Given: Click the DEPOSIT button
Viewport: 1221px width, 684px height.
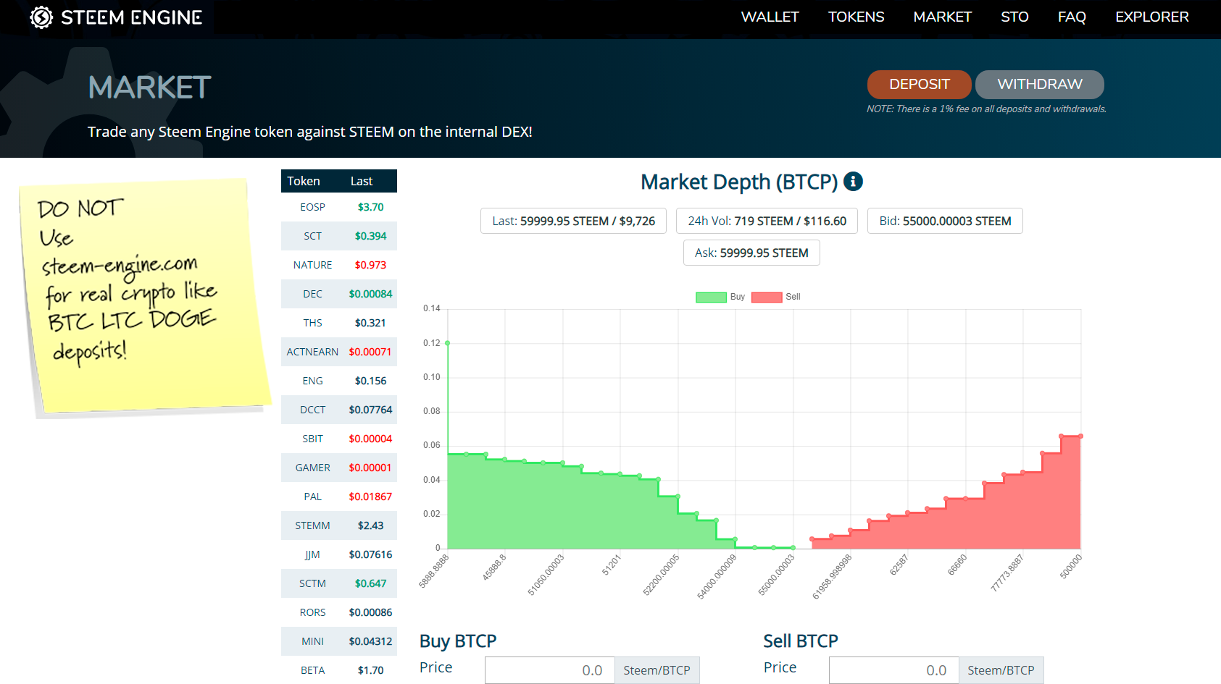Looking at the screenshot, I should coord(919,84).
